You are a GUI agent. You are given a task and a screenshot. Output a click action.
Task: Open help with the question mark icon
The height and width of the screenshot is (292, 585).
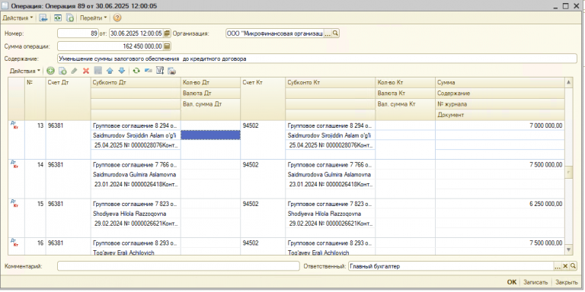click(x=117, y=17)
